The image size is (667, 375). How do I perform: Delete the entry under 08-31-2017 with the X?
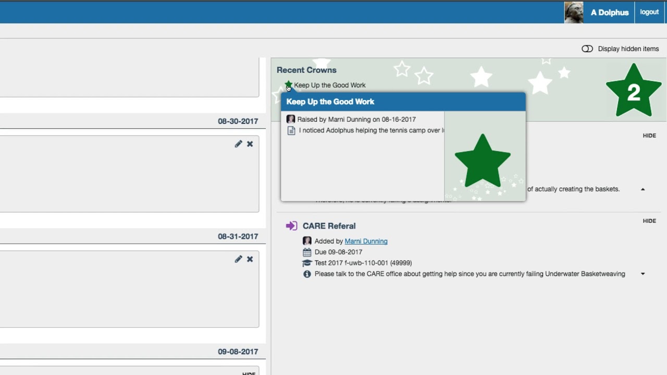pyautogui.click(x=250, y=259)
